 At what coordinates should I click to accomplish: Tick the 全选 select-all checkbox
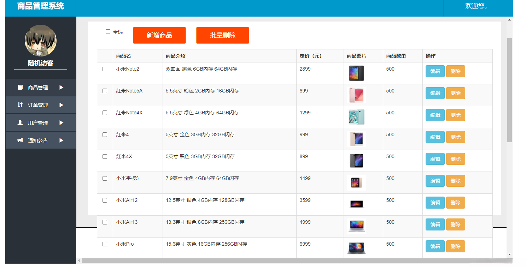coord(108,32)
